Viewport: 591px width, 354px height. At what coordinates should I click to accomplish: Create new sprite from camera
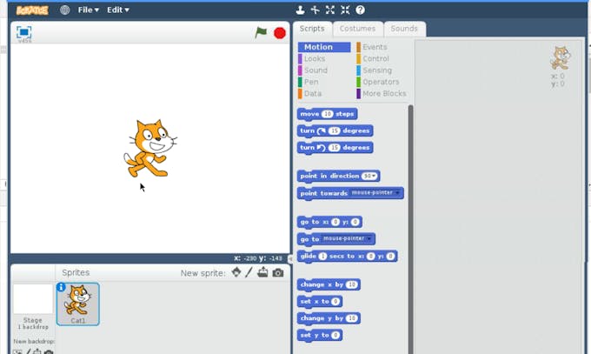(x=278, y=272)
